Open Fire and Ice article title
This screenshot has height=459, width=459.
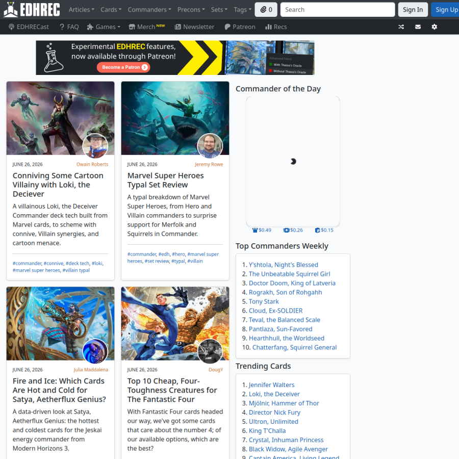pos(59,390)
